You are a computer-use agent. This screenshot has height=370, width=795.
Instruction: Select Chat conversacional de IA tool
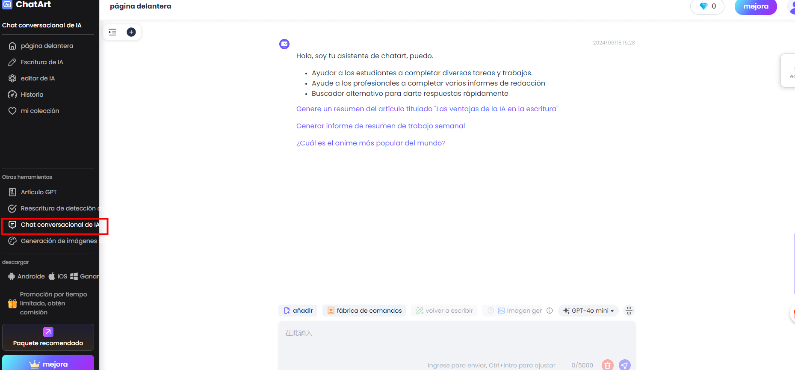tap(54, 225)
